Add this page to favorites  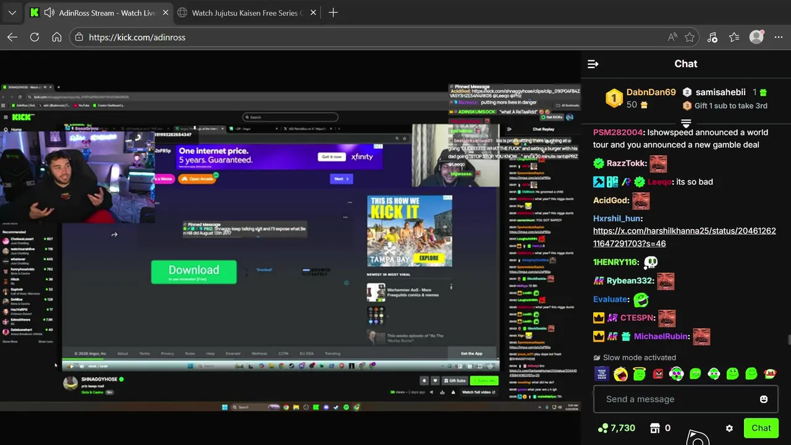(x=690, y=37)
